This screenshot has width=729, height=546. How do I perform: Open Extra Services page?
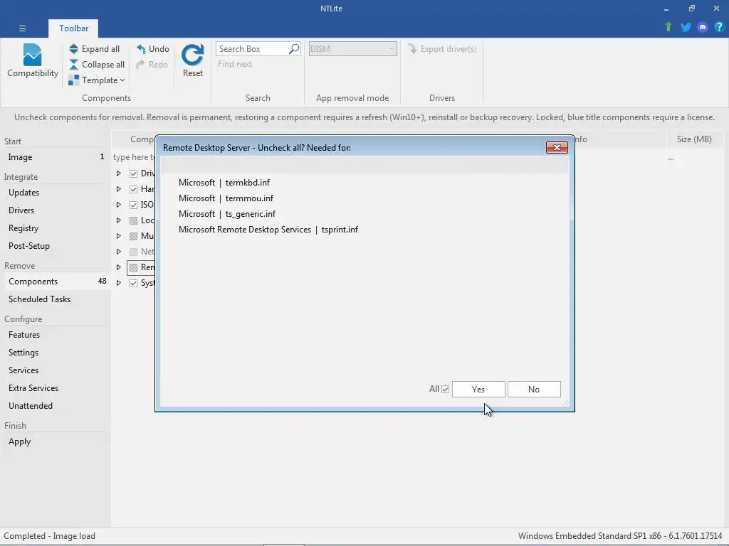[x=56, y=387]
